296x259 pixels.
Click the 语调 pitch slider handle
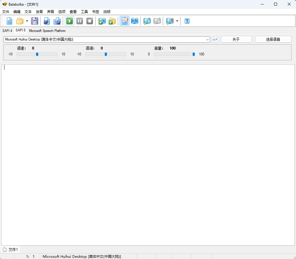pyautogui.click(x=106, y=54)
